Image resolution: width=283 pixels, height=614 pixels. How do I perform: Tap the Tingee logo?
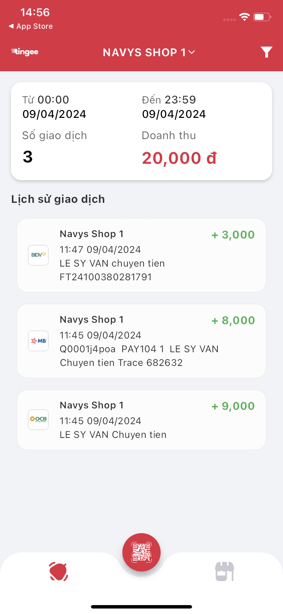pyautogui.click(x=25, y=52)
